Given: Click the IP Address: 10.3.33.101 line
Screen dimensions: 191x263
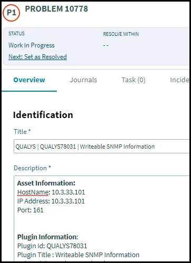Looking at the screenshot, I should (51, 201).
